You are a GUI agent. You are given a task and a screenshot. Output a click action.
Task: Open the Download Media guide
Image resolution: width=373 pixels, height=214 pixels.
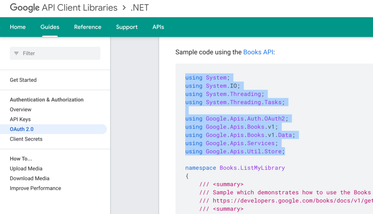tap(30, 179)
